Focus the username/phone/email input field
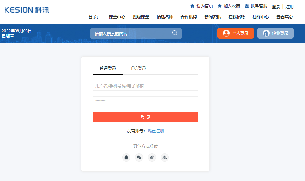Image resolution: width=305 pixels, height=181 pixels. [x=145, y=86]
